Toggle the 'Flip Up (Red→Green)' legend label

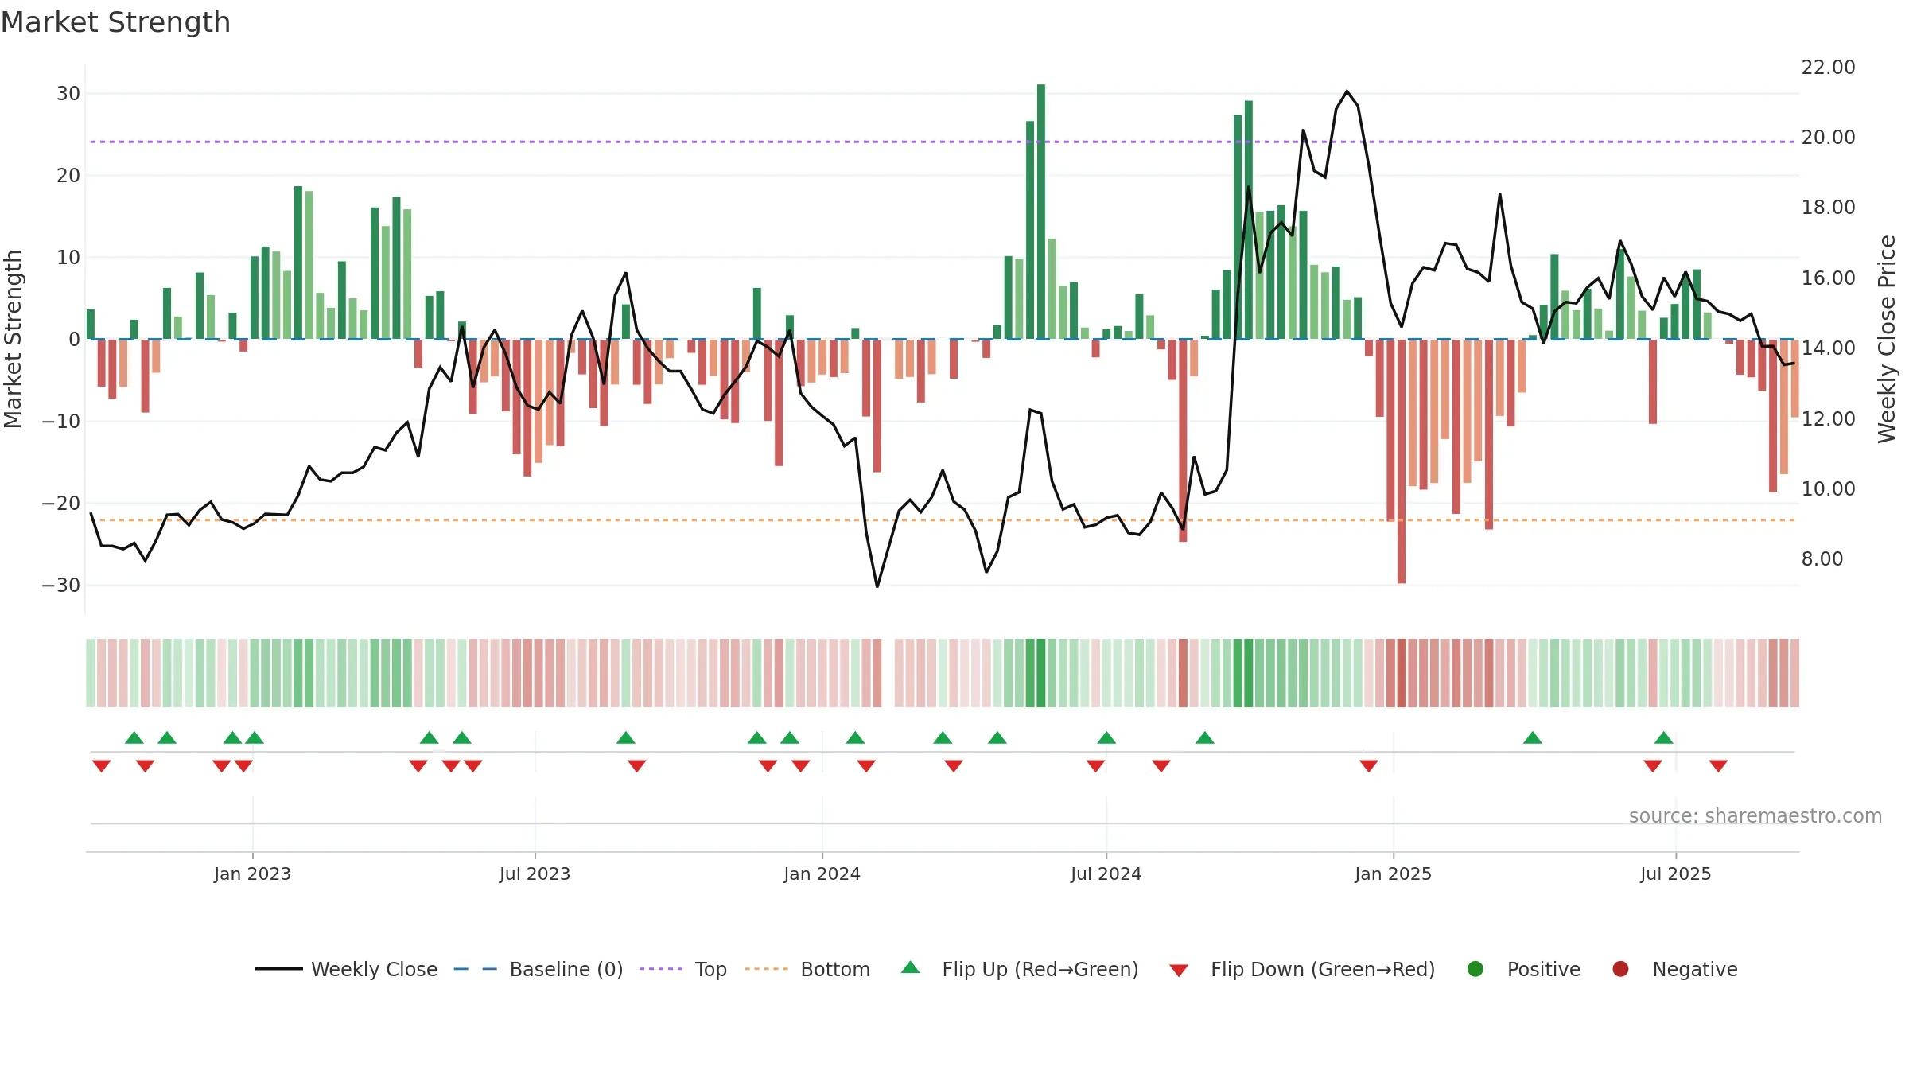coord(1040,969)
